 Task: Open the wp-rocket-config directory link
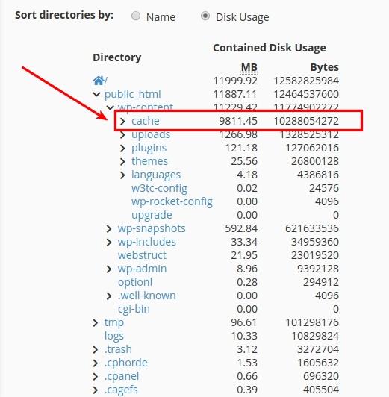[172, 201]
